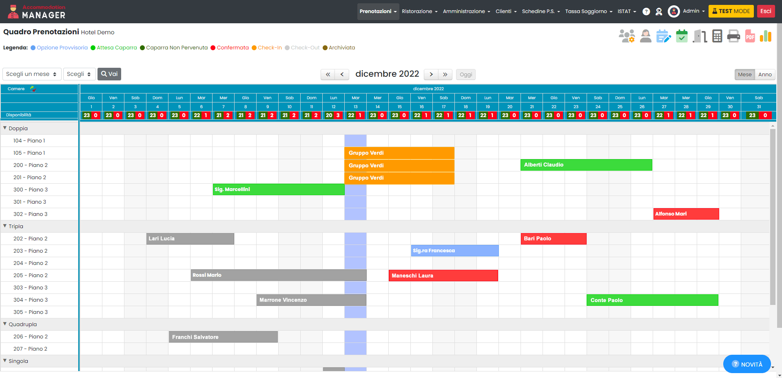Open the group settings people icon
This screenshot has width=782, height=378.
tap(627, 36)
